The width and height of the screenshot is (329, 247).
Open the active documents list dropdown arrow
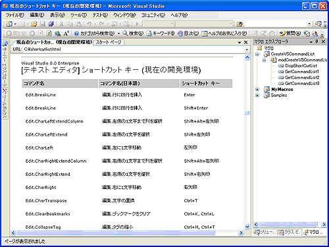point(240,42)
